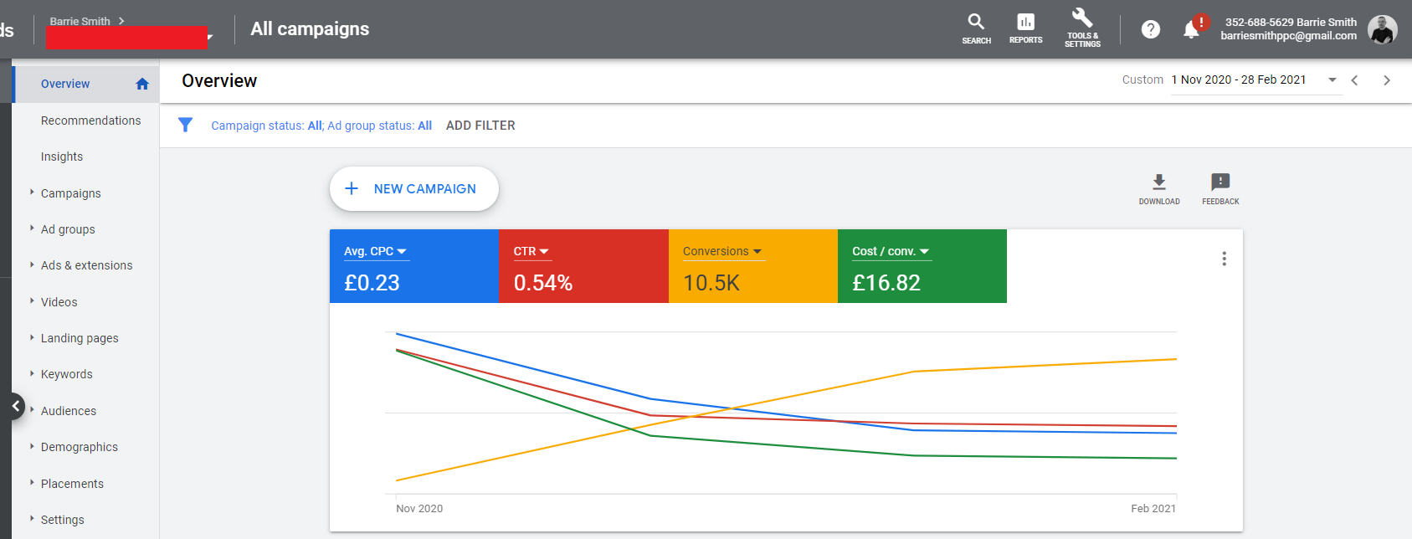Collapse the left navigation sidebar
The width and height of the screenshot is (1412, 539).
click(15, 406)
